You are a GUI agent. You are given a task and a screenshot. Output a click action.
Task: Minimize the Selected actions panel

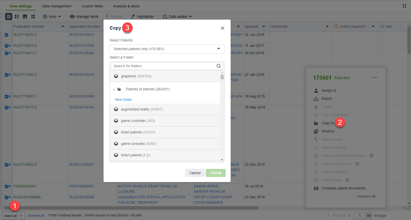coord(374,77)
